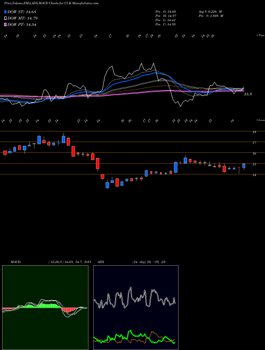Screen dimensions: 265x350
Task: Click the 15 price axis label
Action: (x=254, y=164)
